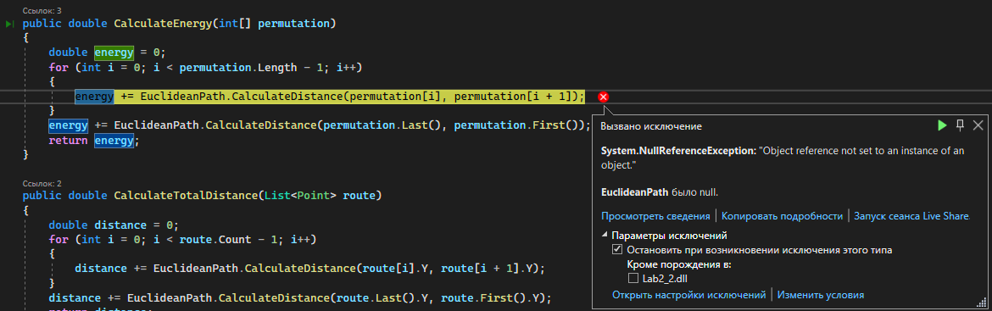Viewport: 992px width, 311px height.
Task: Click the CalculateEnergy method name
Action: (x=164, y=24)
